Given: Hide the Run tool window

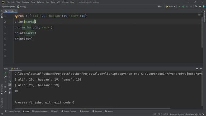Looking at the screenshot, I should coord(201,69).
